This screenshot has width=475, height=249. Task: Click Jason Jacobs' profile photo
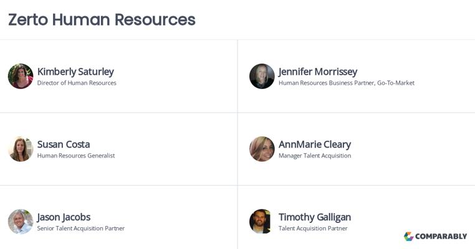tap(21, 222)
